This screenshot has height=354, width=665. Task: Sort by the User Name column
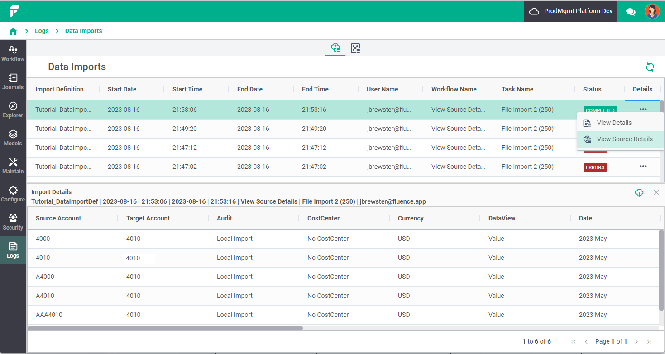(x=383, y=89)
